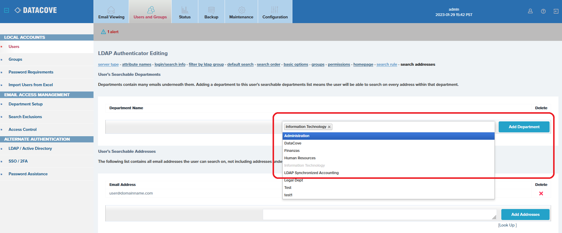The width and height of the screenshot is (562, 233).
Task: Delete user@domainname.com with the red X
Action: [x=541, y=193]
